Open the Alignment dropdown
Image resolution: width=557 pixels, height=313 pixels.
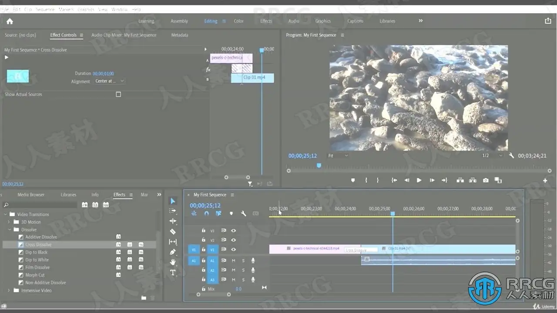(x=110, y=81)
